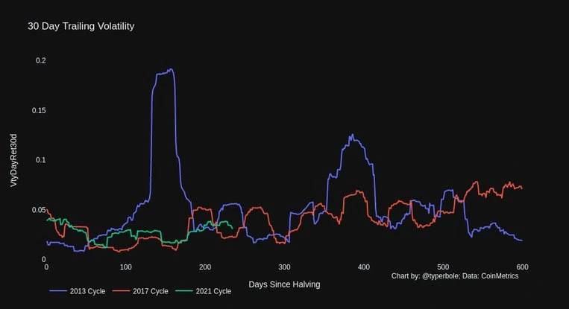Click the y-axis tick labeled 0.1
This screenshot has width=569, height=309.
[40, 160]
